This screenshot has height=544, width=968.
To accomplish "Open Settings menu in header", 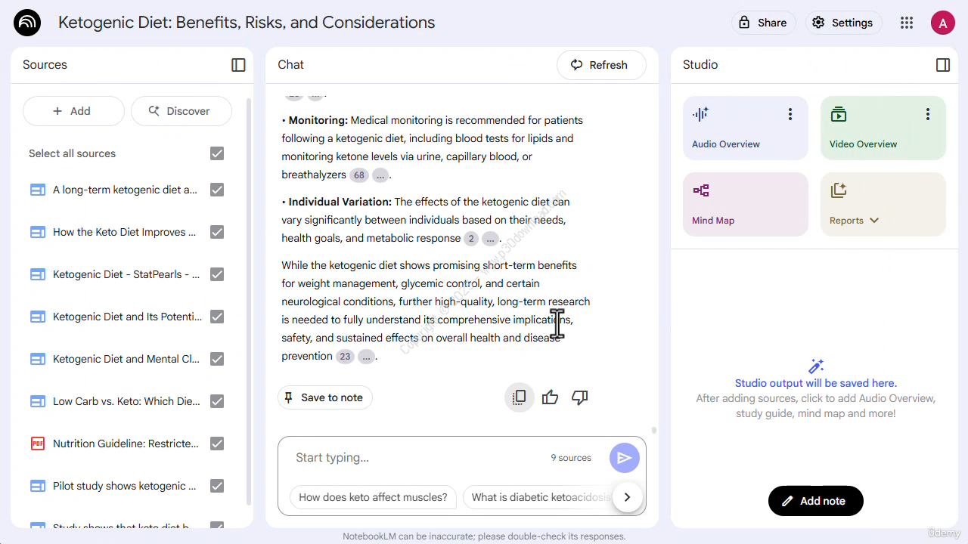I will point(843,23).
